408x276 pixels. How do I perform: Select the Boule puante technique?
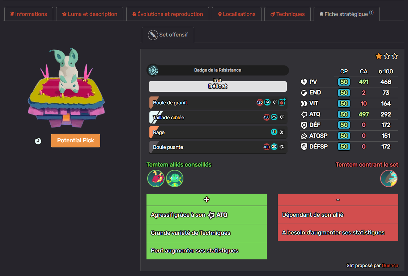pyautogui.click(x=218, y=147)
